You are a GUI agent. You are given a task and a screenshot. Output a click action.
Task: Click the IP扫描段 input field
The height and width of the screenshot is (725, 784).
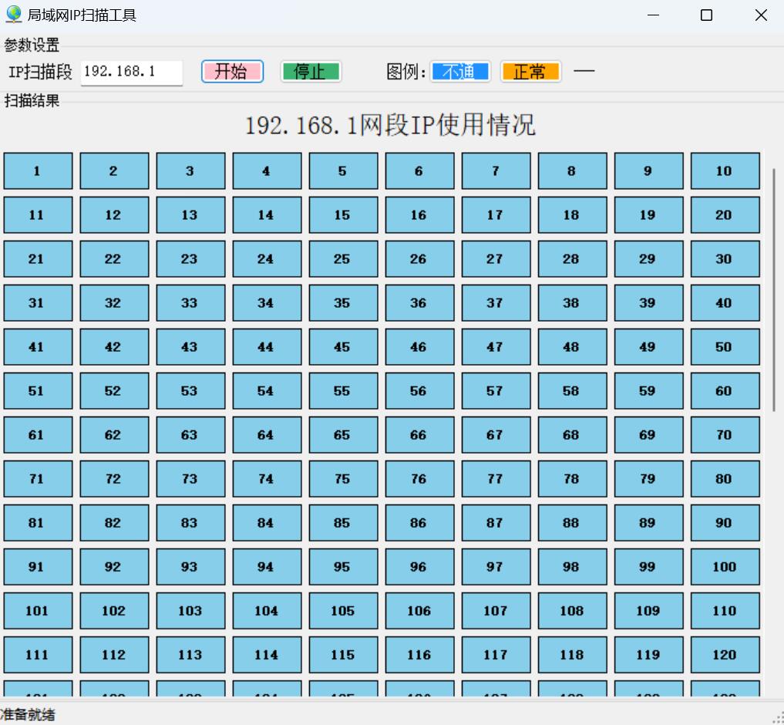click(x=131, y=72)
